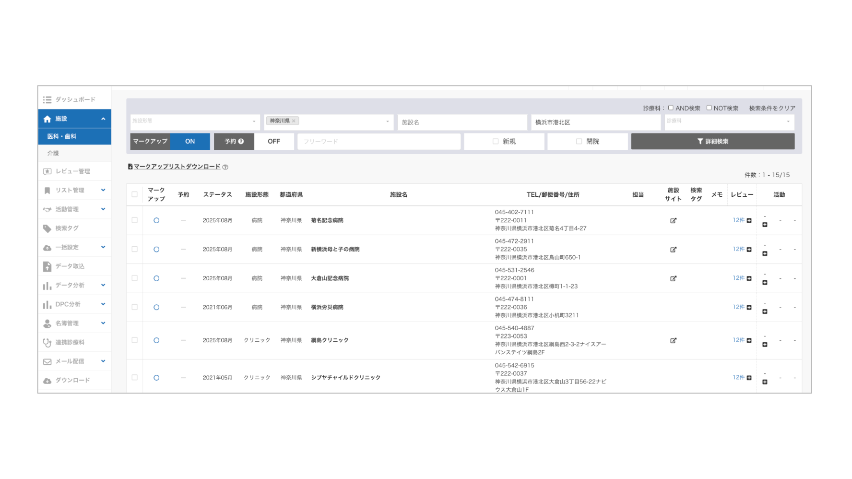This screenshot has height=479, width=852.
Task: Click the レビュー管理 star icon
Action: [x=47, y=171]
